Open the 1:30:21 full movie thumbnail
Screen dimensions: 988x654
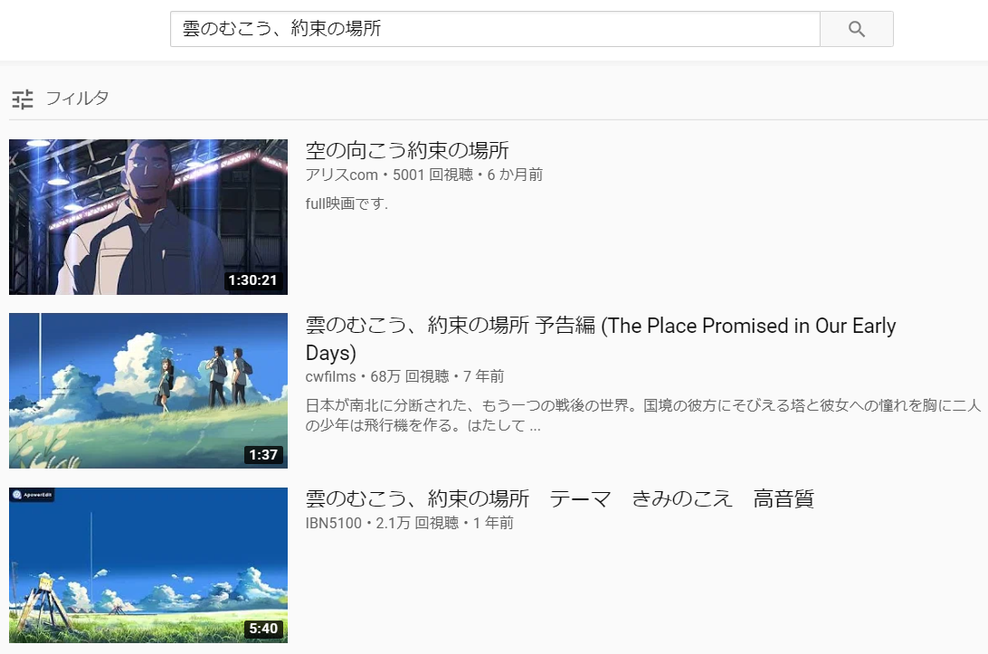pos(148,217)
